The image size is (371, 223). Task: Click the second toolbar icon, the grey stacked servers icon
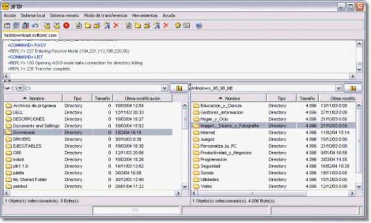pyautogui.click(x=16, y=25)
